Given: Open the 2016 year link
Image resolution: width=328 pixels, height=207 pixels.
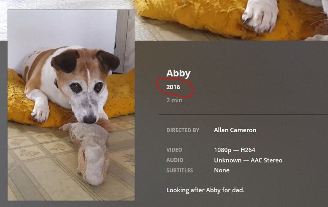Looking at the screenshot, I should [173, 87].
